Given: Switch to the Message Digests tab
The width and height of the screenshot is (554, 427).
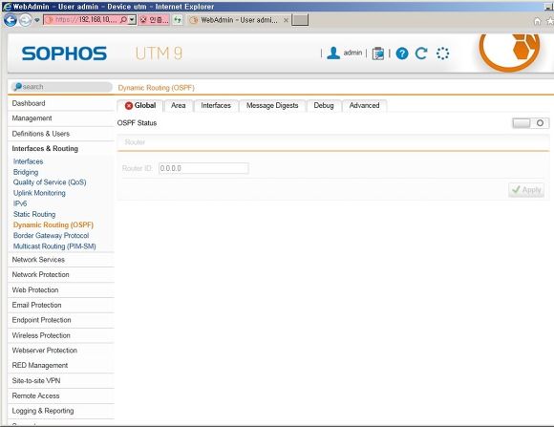Looking at the screenshot, I should (x=272, y=105).
